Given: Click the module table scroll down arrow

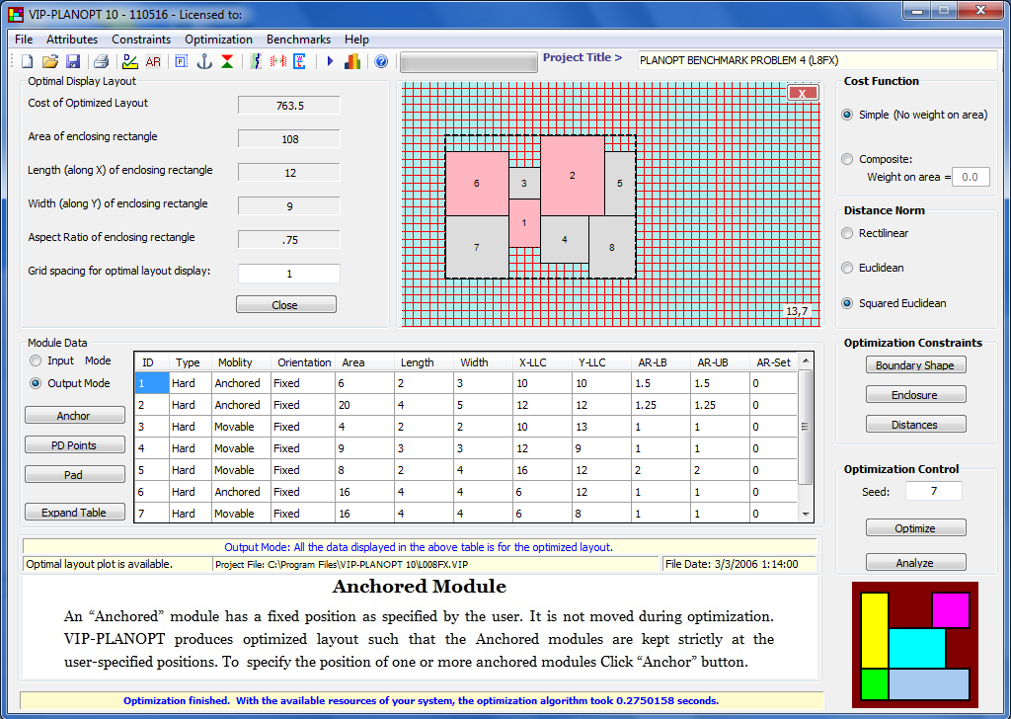Looking at the screenshot, I should click(807, 515).
